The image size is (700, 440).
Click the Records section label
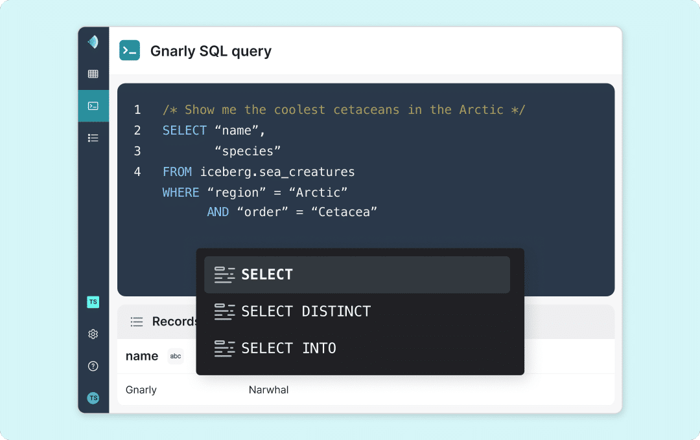[x=174, y=322]
